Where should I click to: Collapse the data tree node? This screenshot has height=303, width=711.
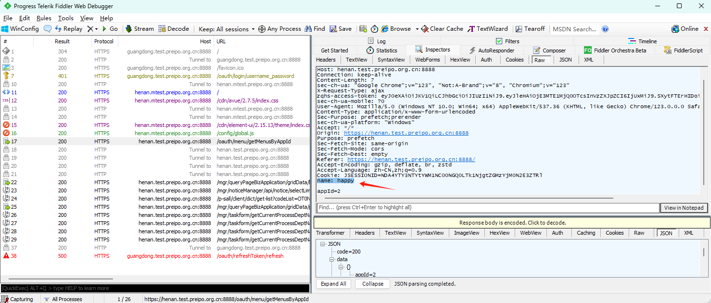coord(332,259)
